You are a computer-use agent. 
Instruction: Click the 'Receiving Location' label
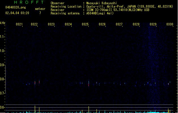[66, 6]
